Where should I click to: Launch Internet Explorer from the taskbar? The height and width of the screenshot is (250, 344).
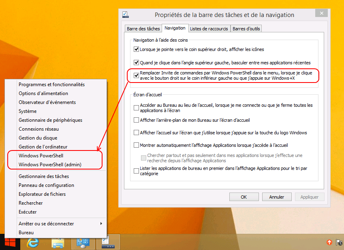[33, 243]
